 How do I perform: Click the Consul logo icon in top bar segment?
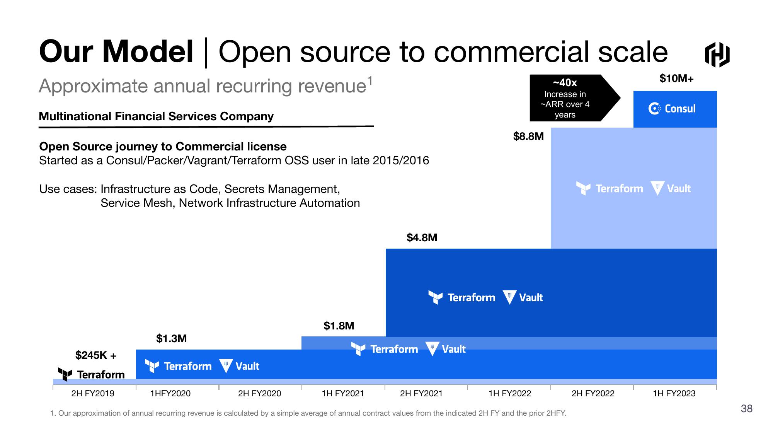point(655,109)
